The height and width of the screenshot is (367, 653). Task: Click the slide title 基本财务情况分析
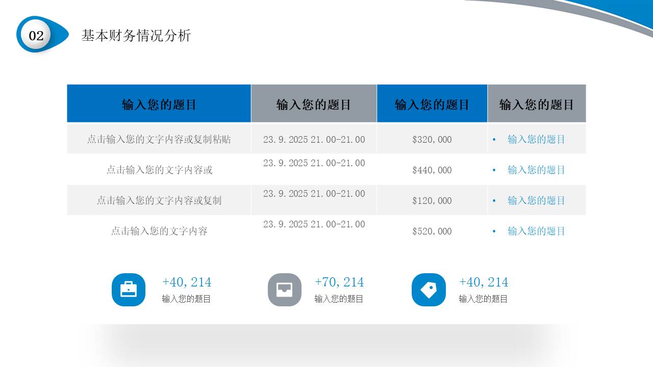point(137,36)
